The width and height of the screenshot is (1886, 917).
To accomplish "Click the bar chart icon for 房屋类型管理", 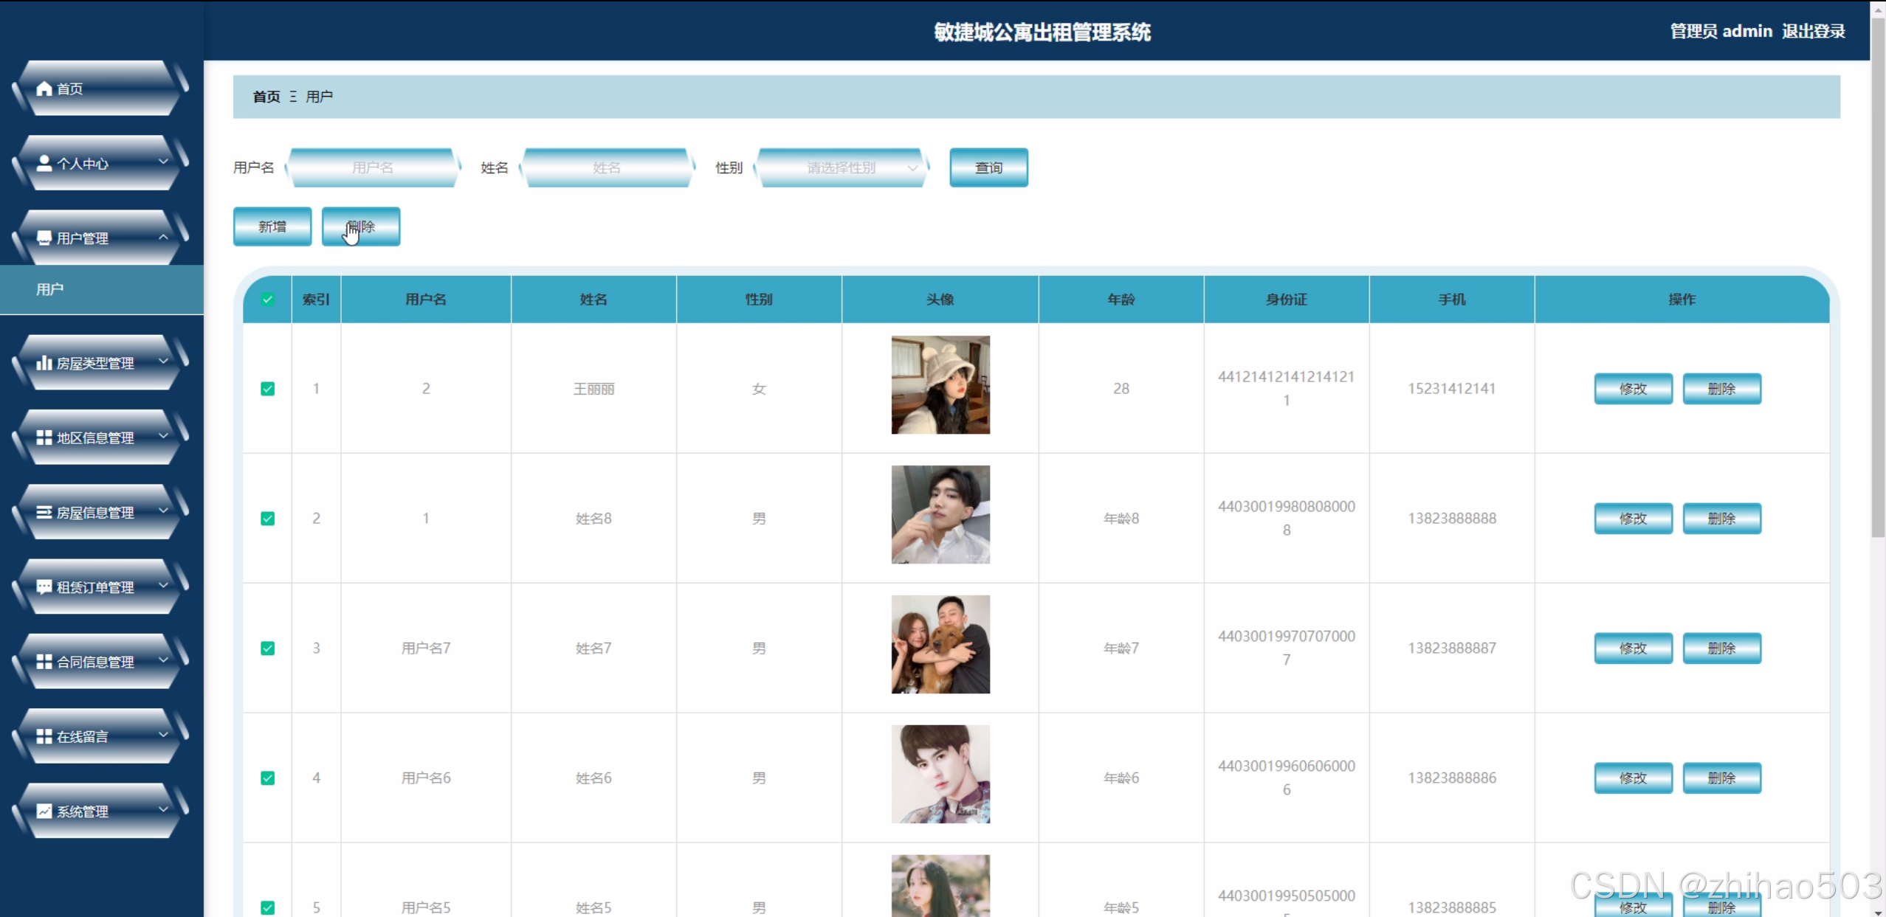I will tap(44, 363).
